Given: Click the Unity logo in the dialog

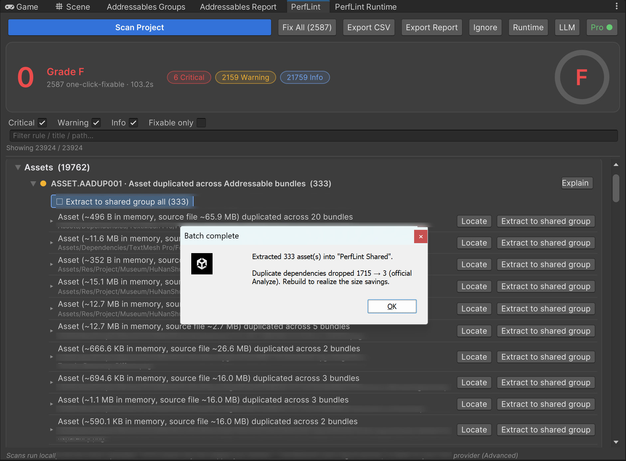Looking at the screenshot, I should [x=202, y=264].
